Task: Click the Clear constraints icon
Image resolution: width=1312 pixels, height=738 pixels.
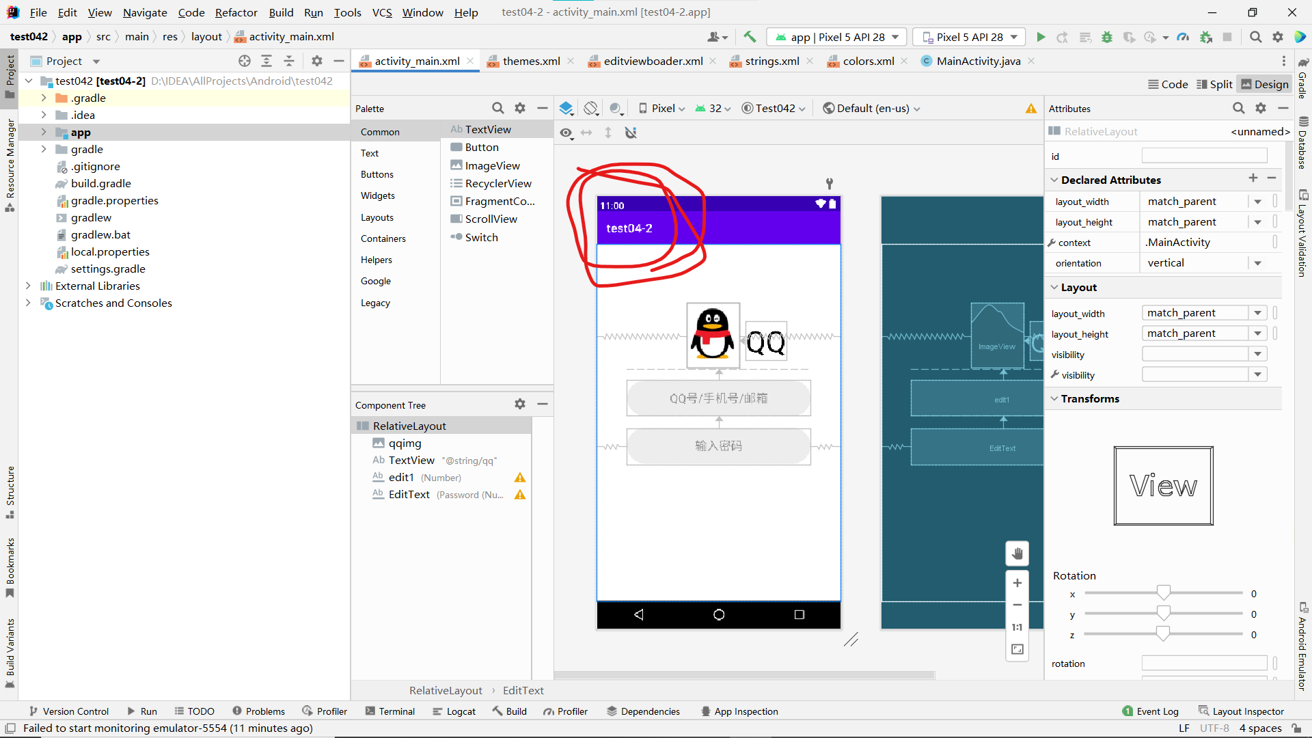Action: [631, 133]
